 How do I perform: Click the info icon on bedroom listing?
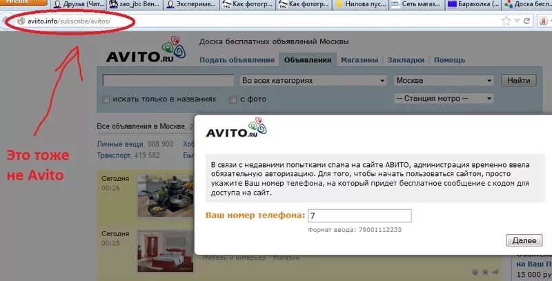[x=475, y=272]
